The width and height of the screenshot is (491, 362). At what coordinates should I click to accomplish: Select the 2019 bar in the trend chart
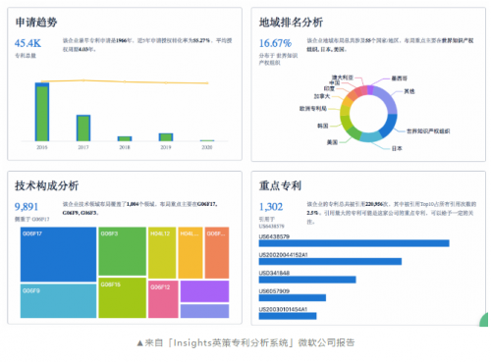(166, 137)
